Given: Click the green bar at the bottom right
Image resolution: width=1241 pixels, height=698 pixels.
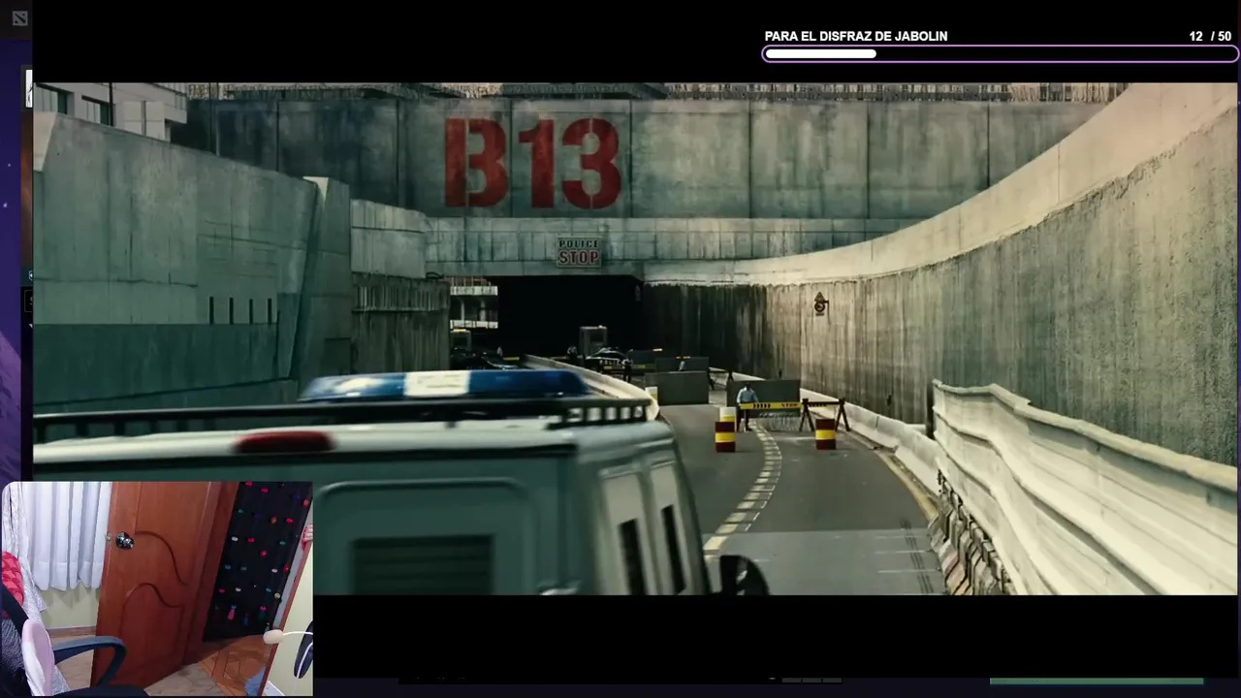Looking at the screenshot, I should (x=1097, y=682).
